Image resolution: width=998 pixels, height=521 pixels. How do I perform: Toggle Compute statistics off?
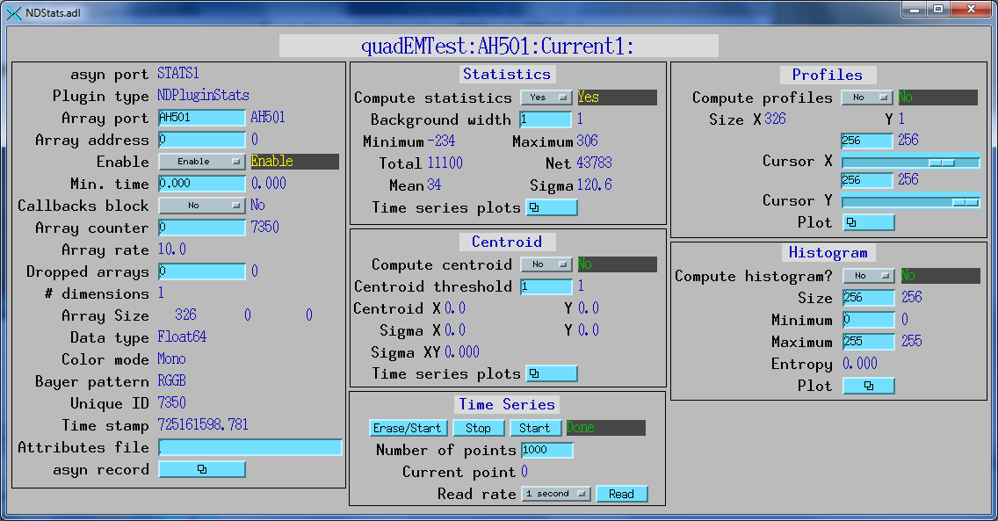(x=545, y=98)
